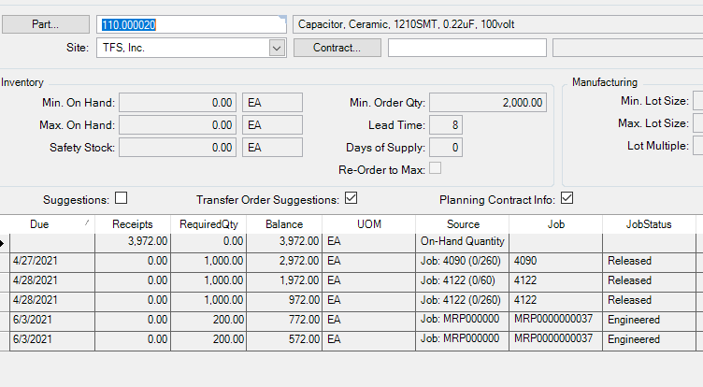Select the TFS, Inc. site combo box
Viewport: 703px width, 387px height.
point(191,48)
